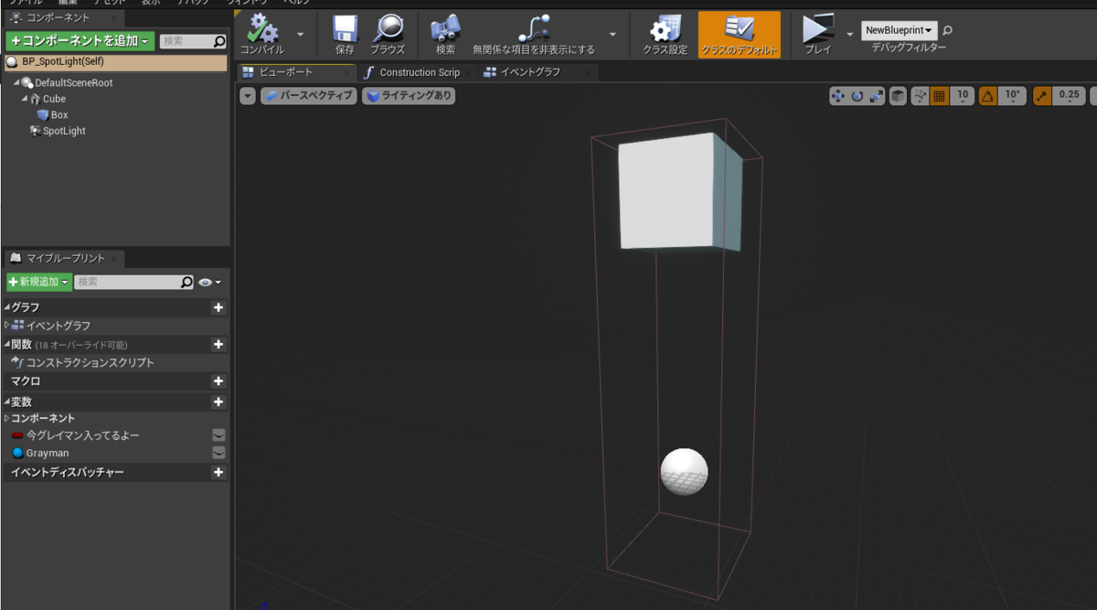Viewport: 1097px width, 610px height.
Task: Open パースペクティブ view mode menu
Action: (x=309, y=96)
